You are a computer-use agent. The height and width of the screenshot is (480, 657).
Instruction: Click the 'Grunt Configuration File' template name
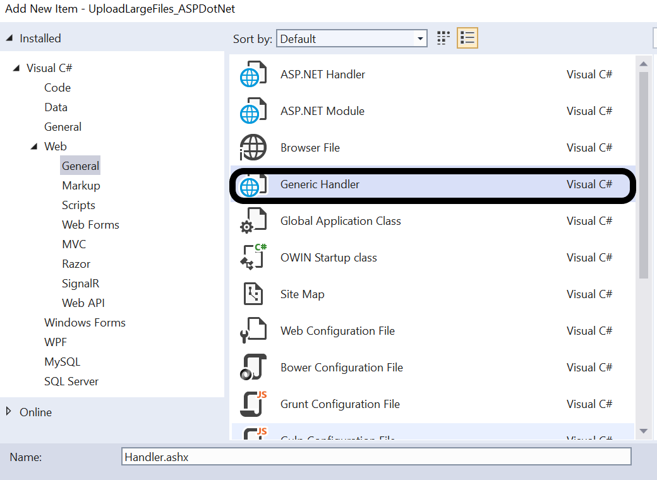click(x=340, y=404)
